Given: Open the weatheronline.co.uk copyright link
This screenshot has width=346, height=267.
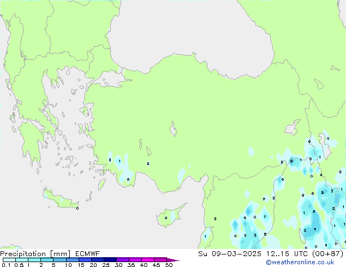Looking at the screenshot, I should tap(300, 262).
